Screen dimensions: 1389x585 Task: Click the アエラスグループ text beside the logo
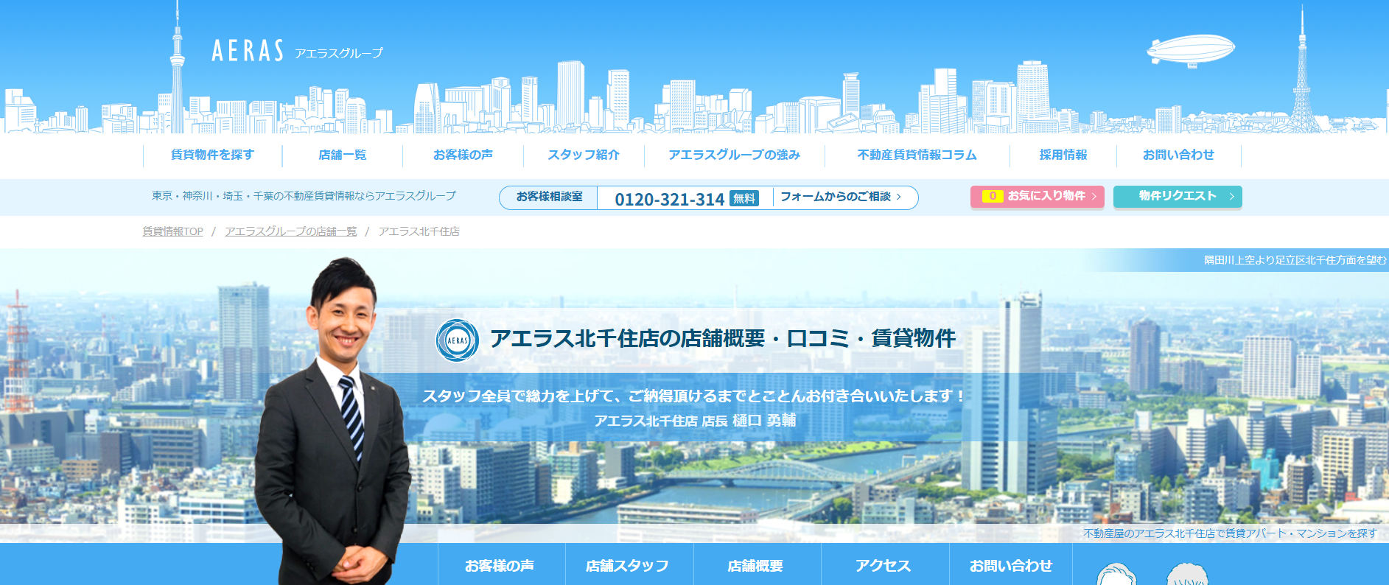(x=339, y=53)
